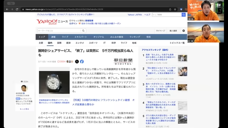
Task: Open ranking article 3 about 東大→大手ゼネコン
Action: 161,88
